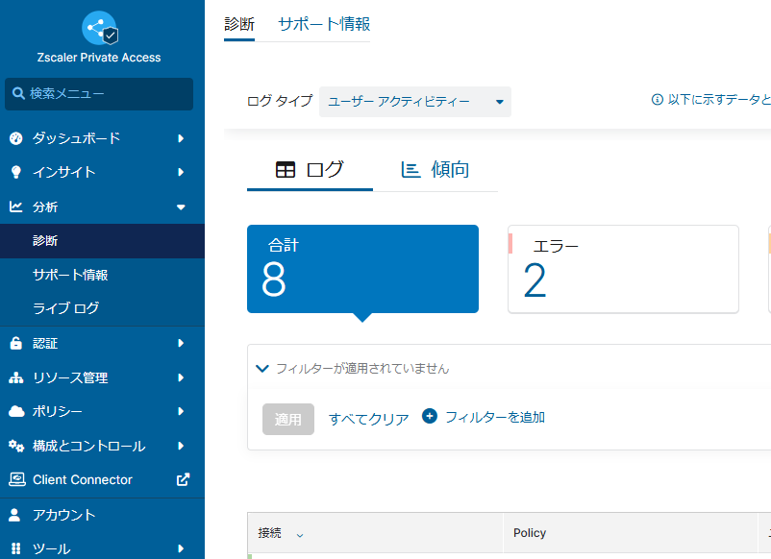Switch to the サポート情報 top tab

point(324,24)
